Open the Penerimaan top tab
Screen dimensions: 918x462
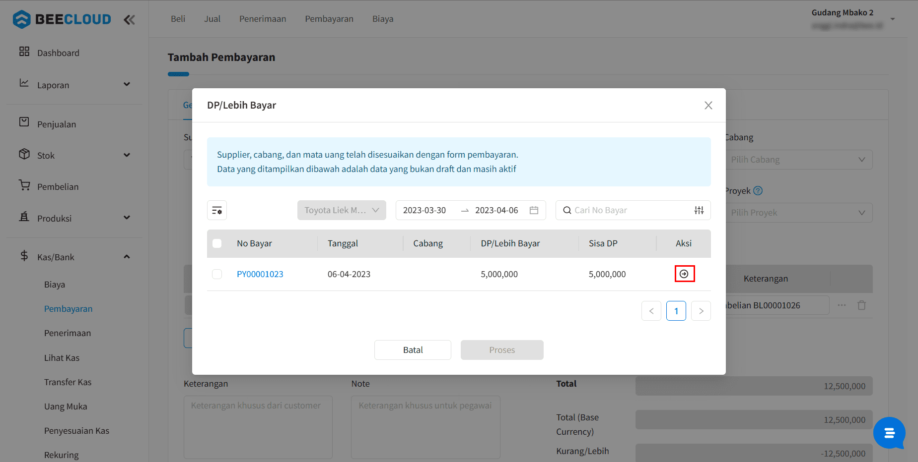click(263, 19)
